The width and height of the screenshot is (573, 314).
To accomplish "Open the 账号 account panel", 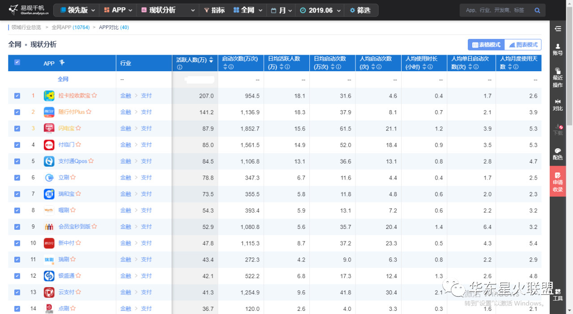I will (x=558, y=49).
